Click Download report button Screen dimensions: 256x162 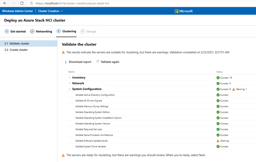click(x=78, y=62)
